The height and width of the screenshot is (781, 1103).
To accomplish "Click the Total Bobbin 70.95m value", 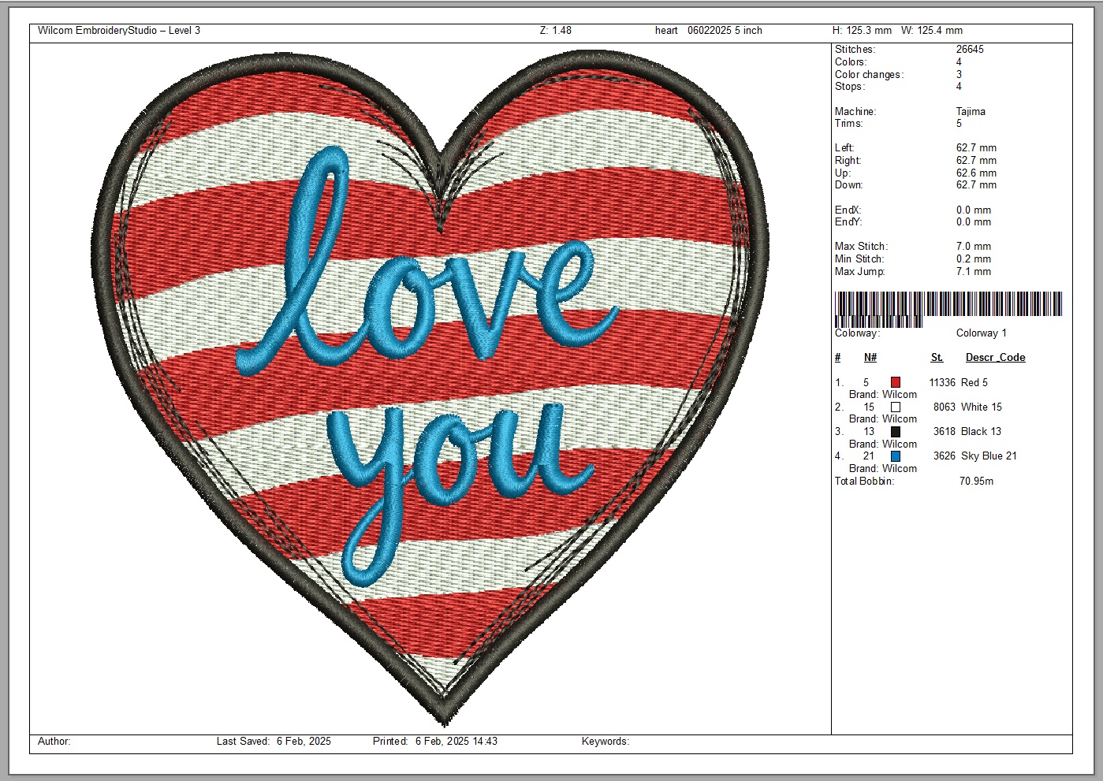I will pyautogui.click(x=976, y=481).
